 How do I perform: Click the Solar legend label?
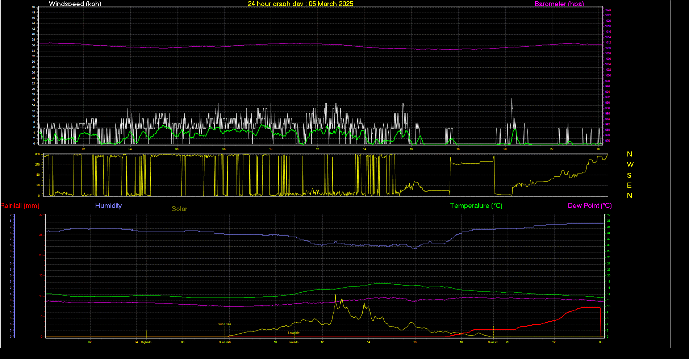179,209
